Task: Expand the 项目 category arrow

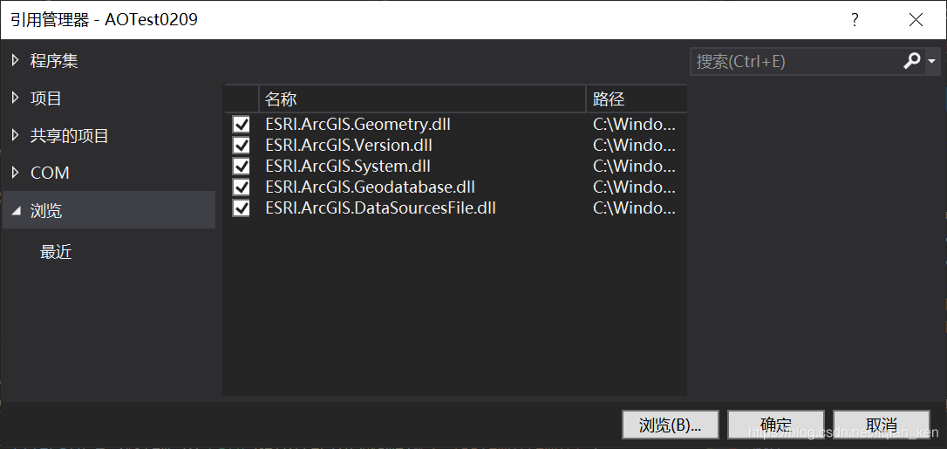Action: click(x=16, y=98)
